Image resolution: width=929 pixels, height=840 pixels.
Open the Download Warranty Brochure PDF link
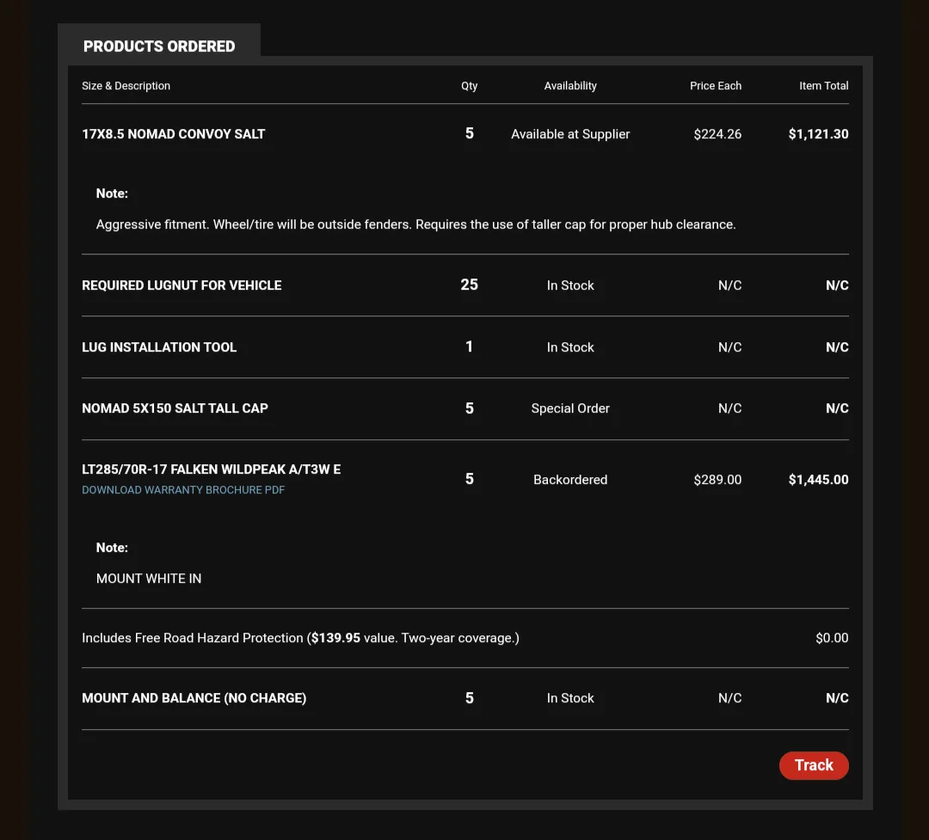click(x=183, y=490)
